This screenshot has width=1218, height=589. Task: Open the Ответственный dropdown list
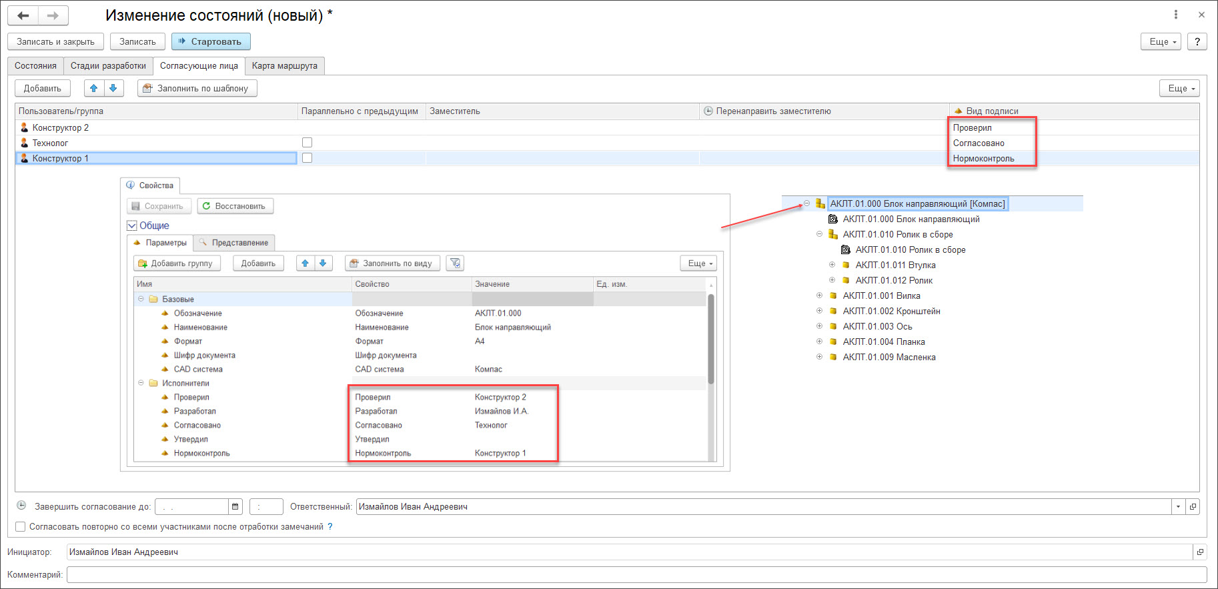[x=1178, y=507]
